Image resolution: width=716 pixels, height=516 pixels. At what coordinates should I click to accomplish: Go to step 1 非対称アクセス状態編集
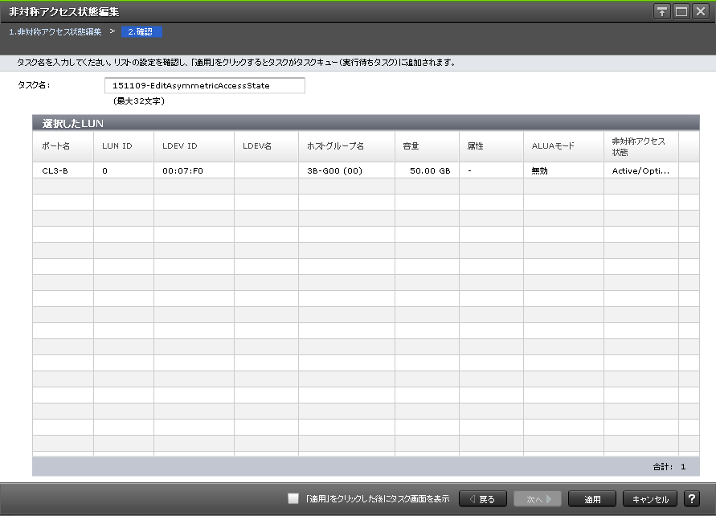(x=55, y=32)
